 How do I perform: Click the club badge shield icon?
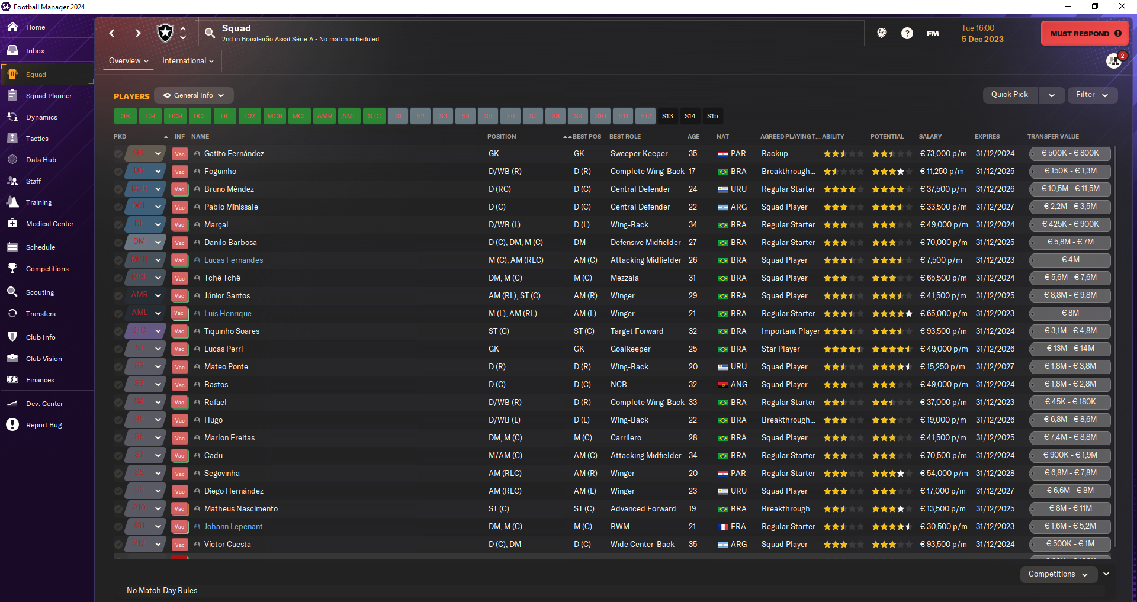[x=165, y=33]
